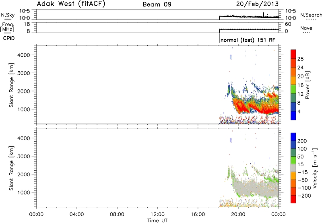Click the 'Power [dB]' colorbar label
The image size is (322, 223).
click(308, 85)
